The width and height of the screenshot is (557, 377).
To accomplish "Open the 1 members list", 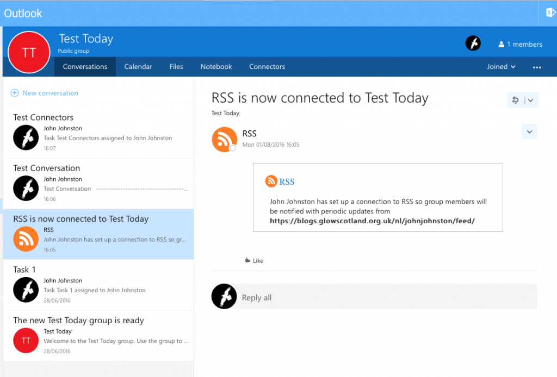I will (520, 45).
